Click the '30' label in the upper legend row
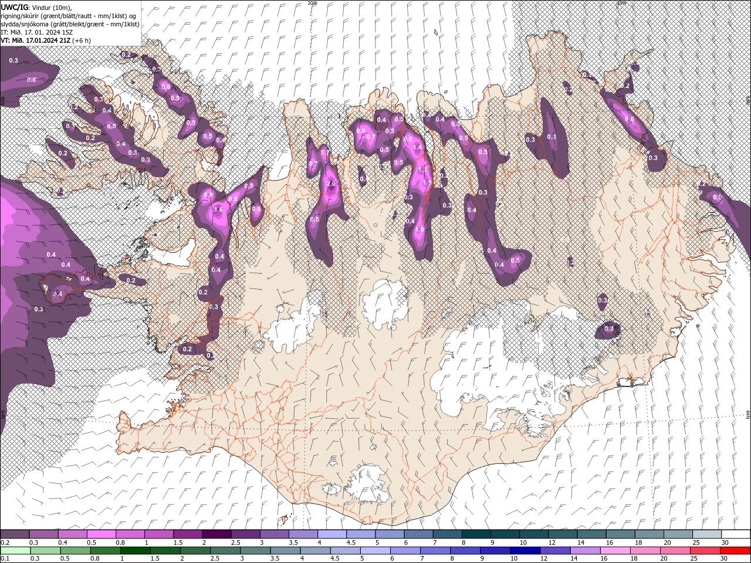Image resolution: width=751 pixels, height=563 pixels. tap(725, 542)
